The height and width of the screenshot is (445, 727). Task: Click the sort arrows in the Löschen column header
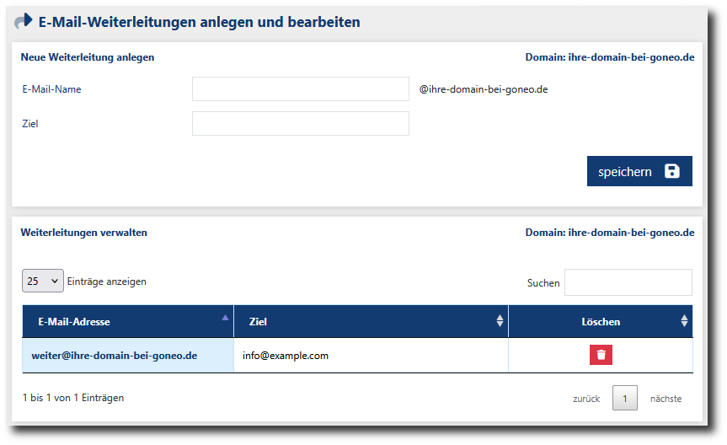tap(684, 321)
